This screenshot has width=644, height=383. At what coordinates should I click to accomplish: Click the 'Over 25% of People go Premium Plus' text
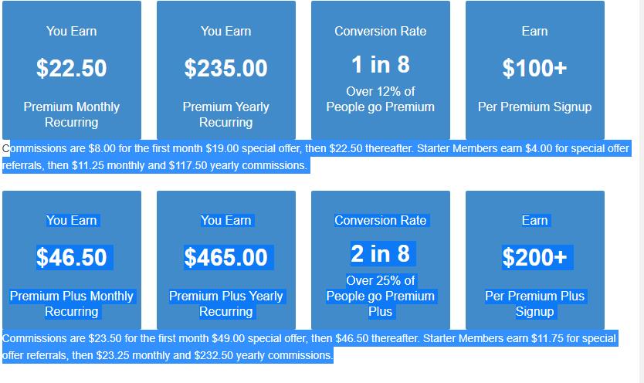point(381,296)
